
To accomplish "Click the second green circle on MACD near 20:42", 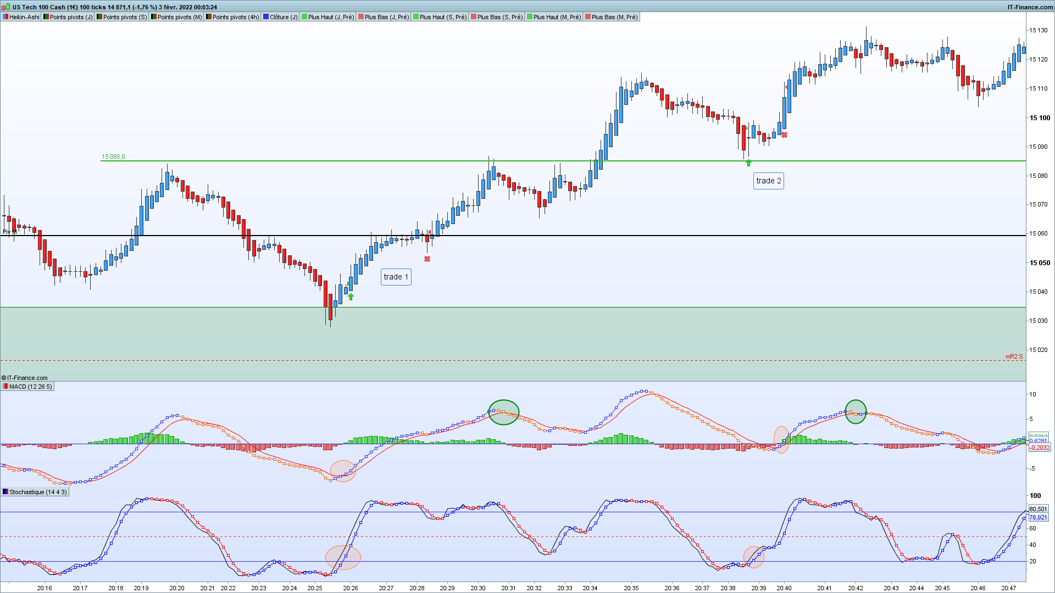I will point(856,412).
